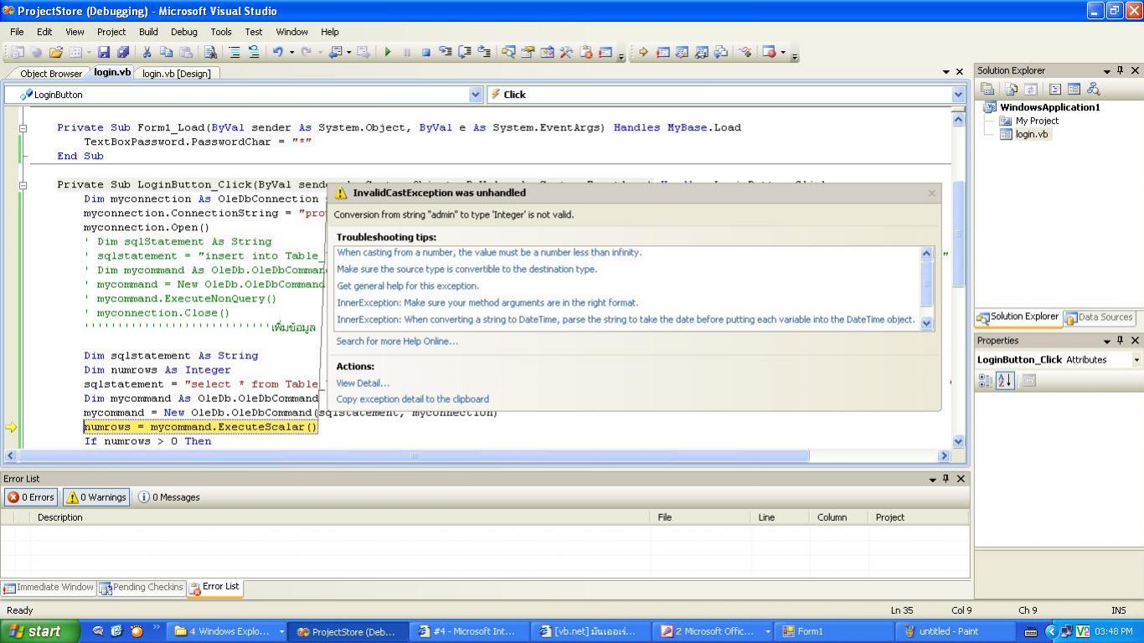Image resolution: width=1144 pixels, height=643 pixels.
Task: Click the first tip about casting from a number
Action: (x=489, y=252)
